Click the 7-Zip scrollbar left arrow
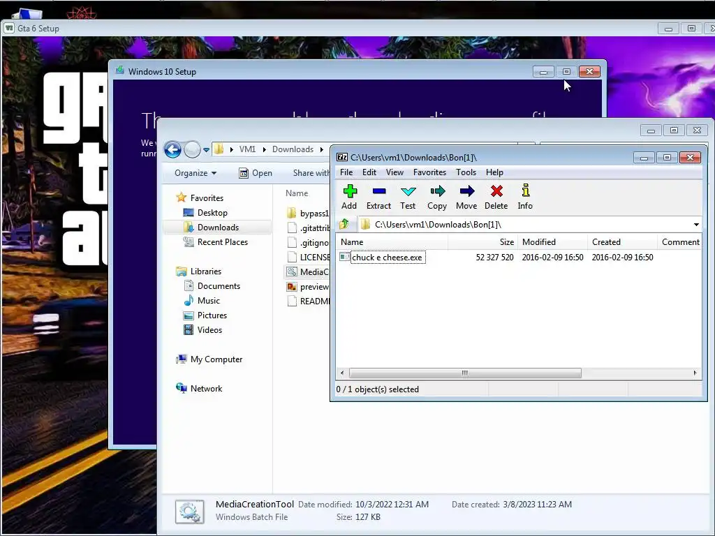 (x=342, y=373)
